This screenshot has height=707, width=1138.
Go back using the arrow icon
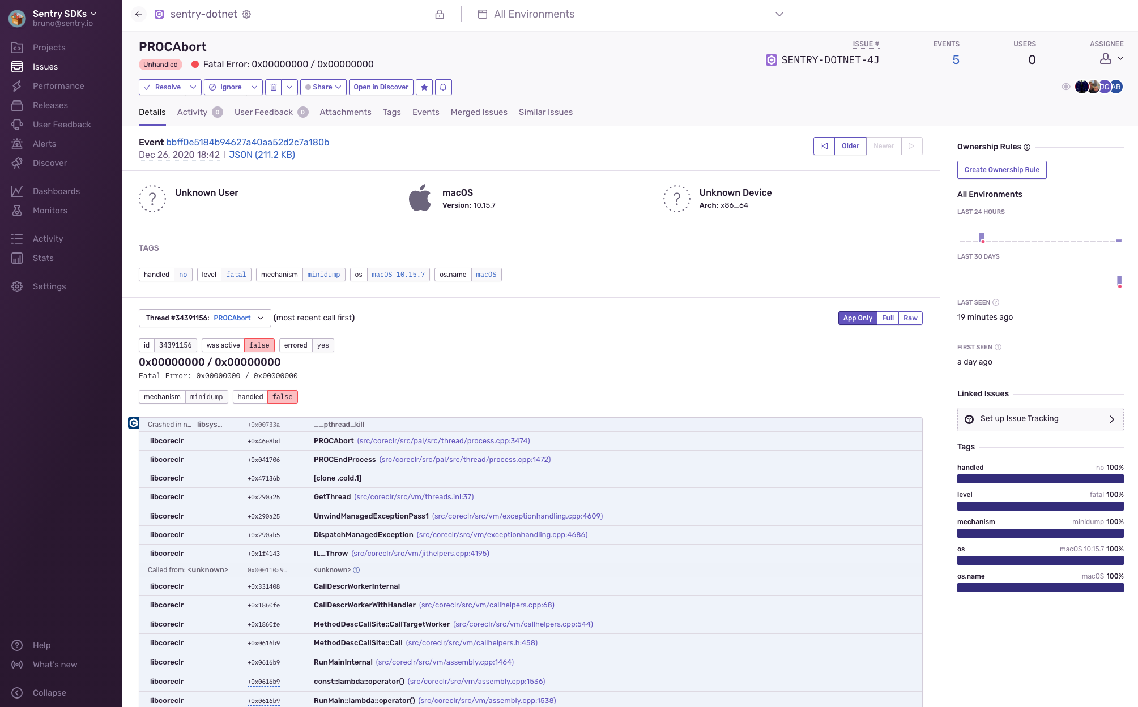pyautogui.click(x=139, y=14)
